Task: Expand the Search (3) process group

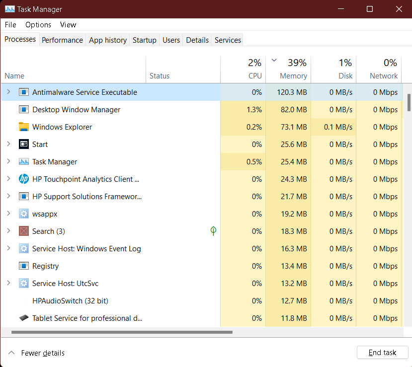Action: point(8,230)
